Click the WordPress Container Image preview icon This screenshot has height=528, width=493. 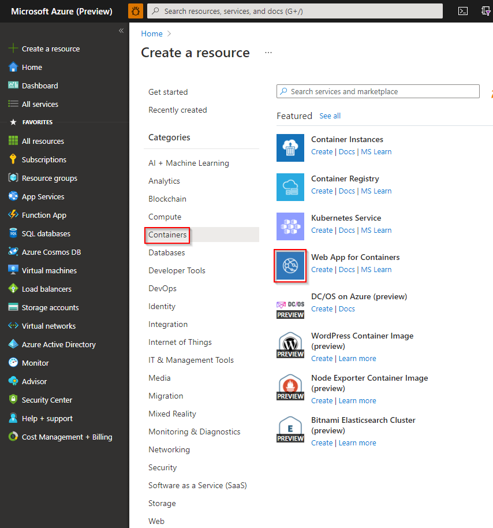coord(290,345)
